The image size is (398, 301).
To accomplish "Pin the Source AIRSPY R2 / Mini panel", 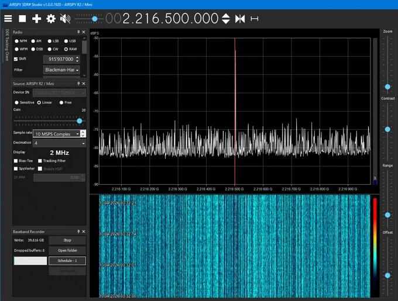I will 78,84.
